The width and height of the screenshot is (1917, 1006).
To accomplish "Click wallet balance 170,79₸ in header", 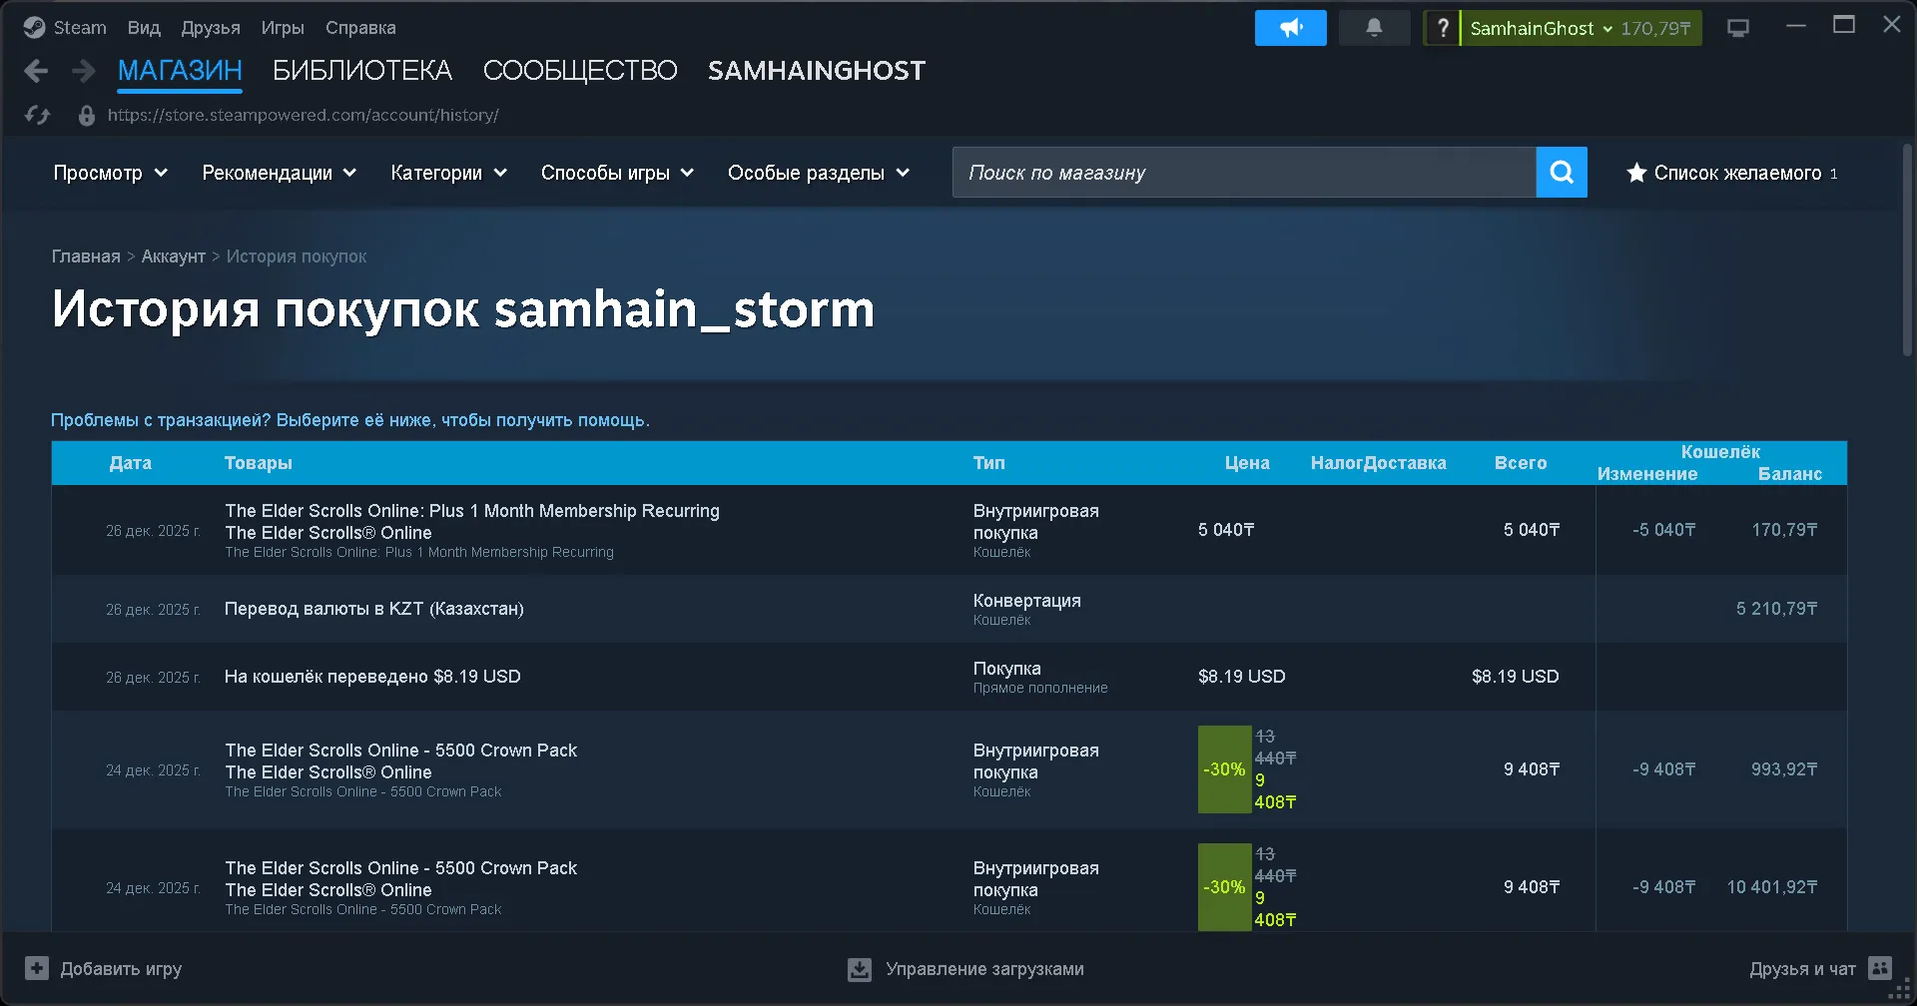I will (1655, 28).
